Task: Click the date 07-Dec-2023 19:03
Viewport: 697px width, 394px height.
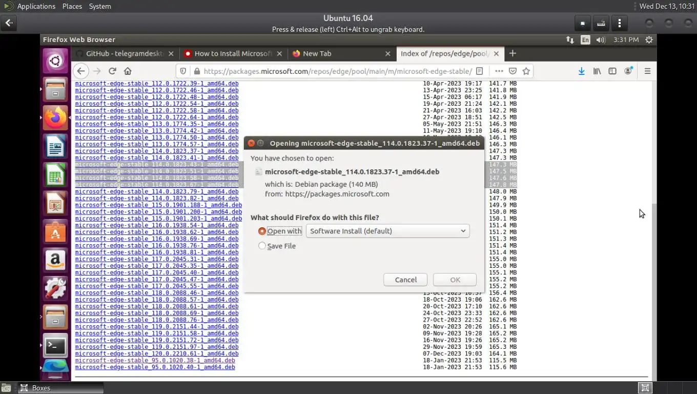Action: [x=453, y=353]
